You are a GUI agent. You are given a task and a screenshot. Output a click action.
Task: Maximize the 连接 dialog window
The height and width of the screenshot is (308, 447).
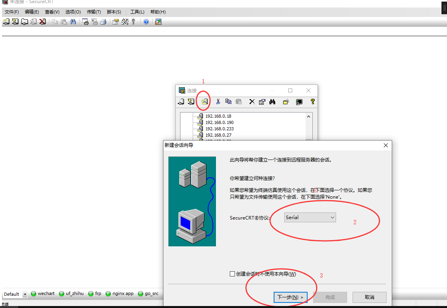[x=290, y=90]
